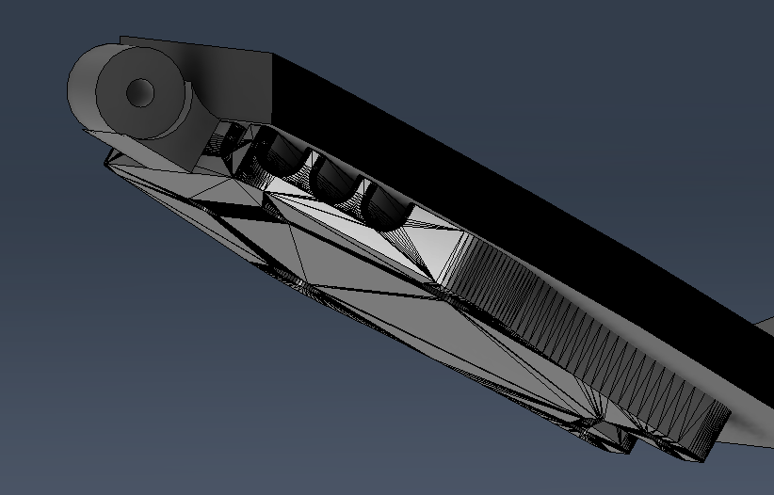
Task: Select the middle semicircular groove
Action: 331,180
